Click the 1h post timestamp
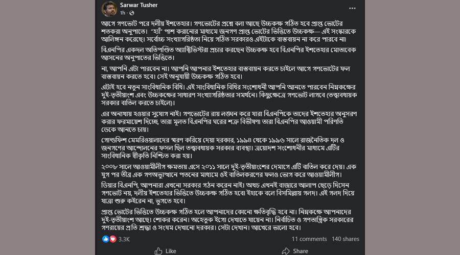 123,13
